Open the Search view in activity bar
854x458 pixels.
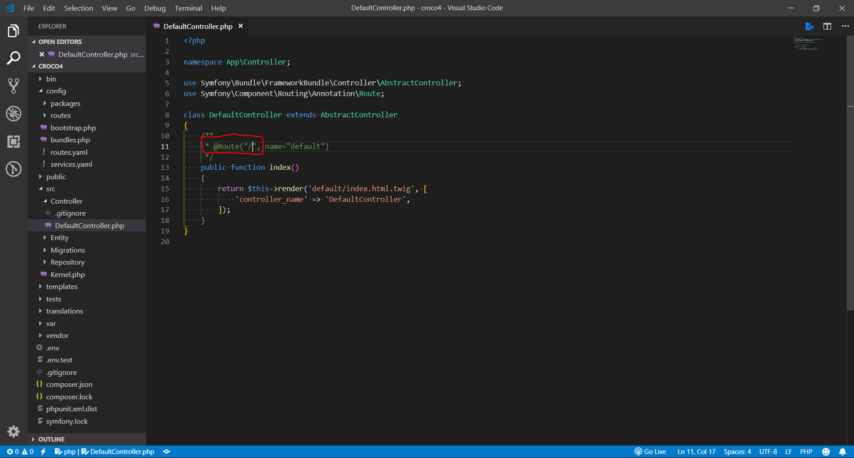[13, 58]
